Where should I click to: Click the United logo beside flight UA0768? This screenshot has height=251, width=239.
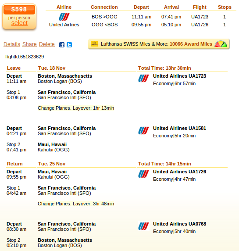[144, 226]
